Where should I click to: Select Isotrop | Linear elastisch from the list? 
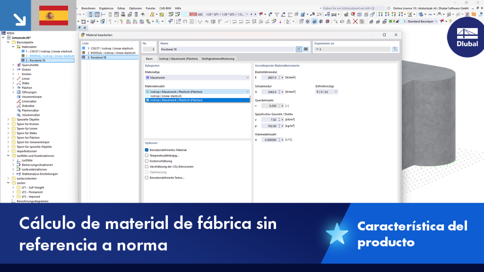click(x=197, y=96)
